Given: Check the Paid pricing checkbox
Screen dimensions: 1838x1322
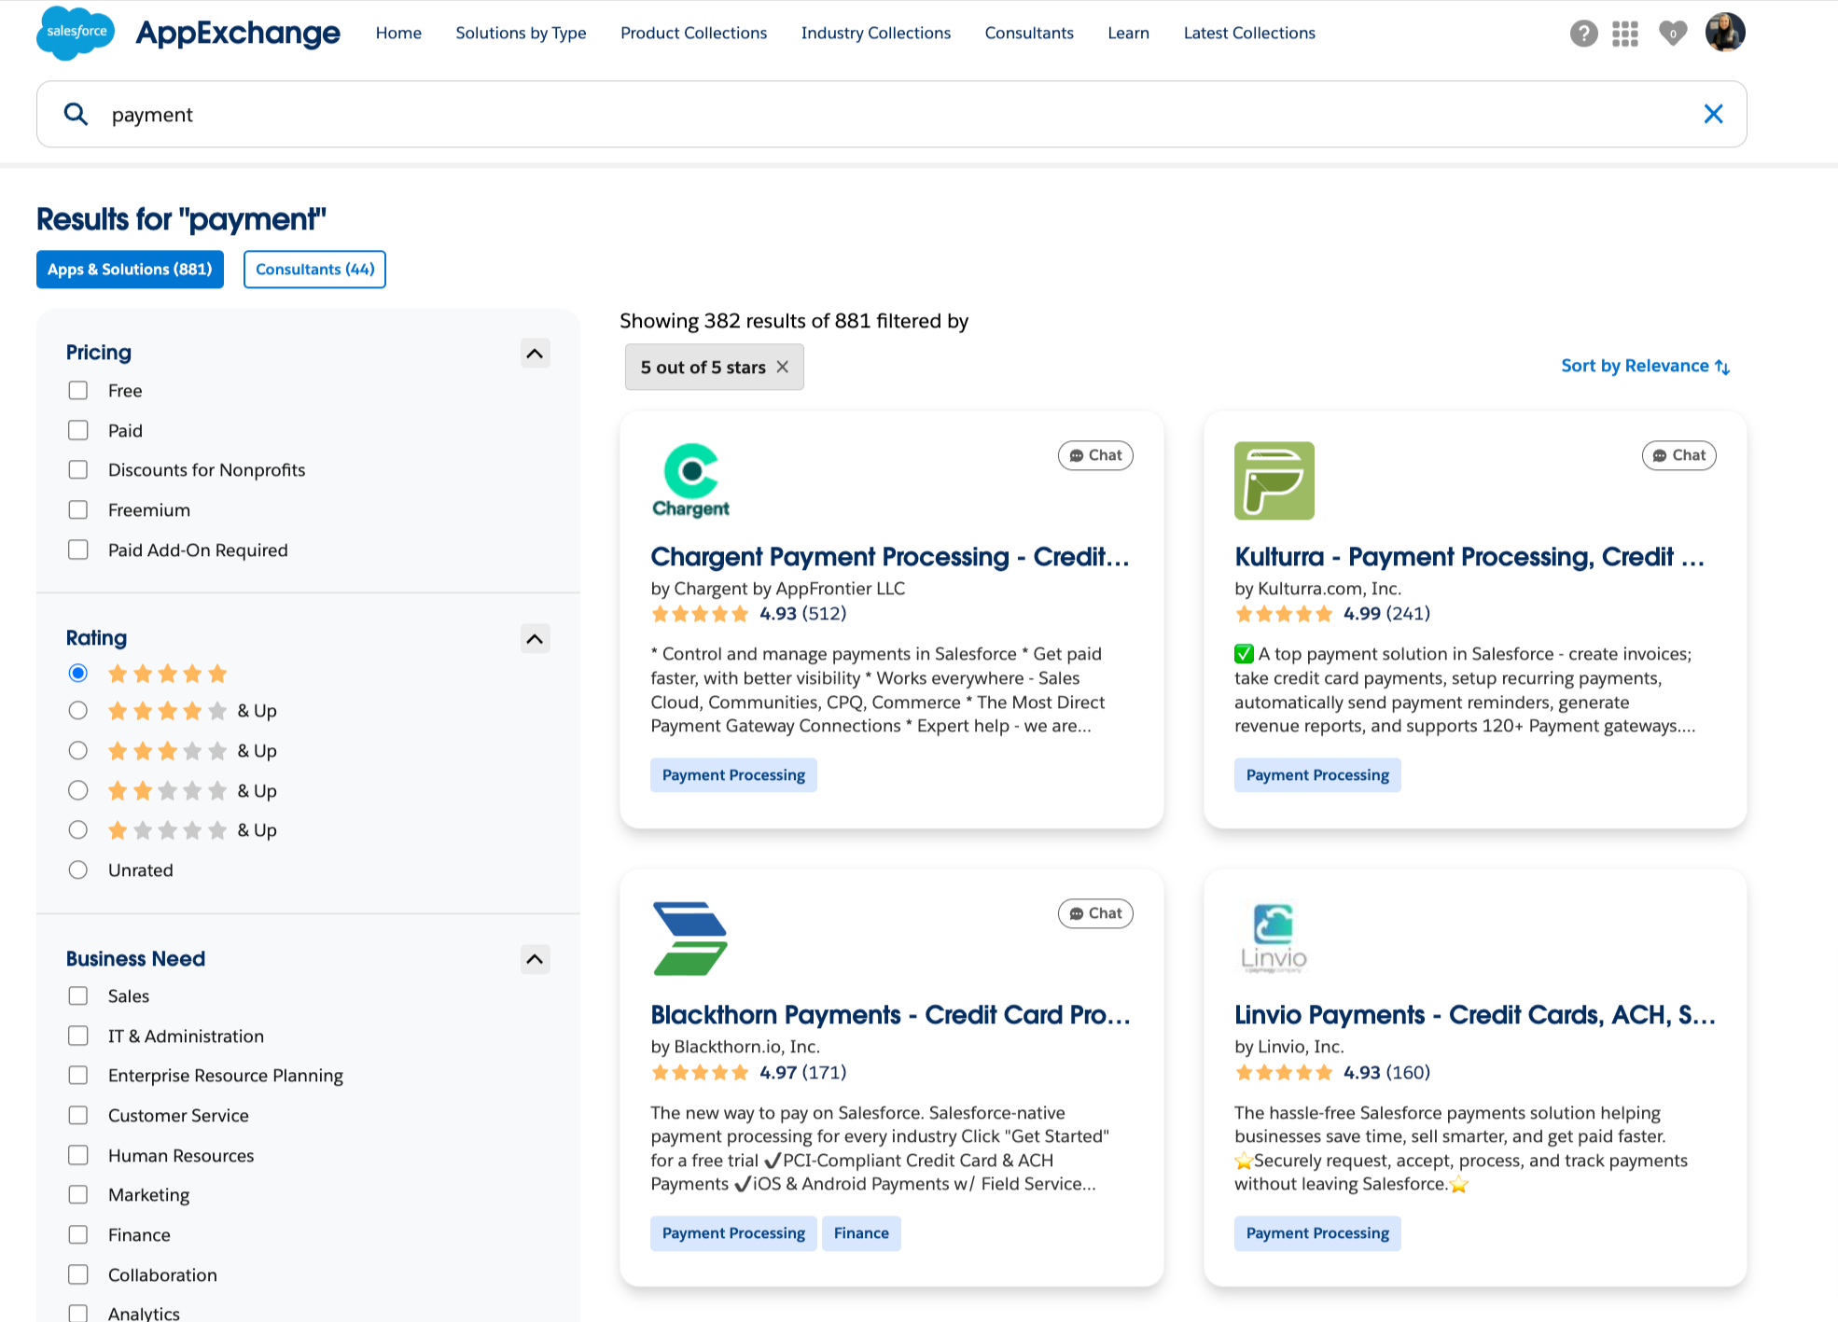Looking at the screenshot, I should (78, 430).
